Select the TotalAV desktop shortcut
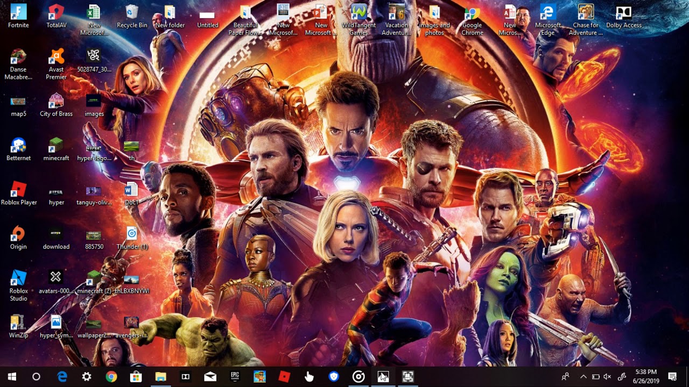Screen dimensions: 689x387 click(x=56, y=16)
